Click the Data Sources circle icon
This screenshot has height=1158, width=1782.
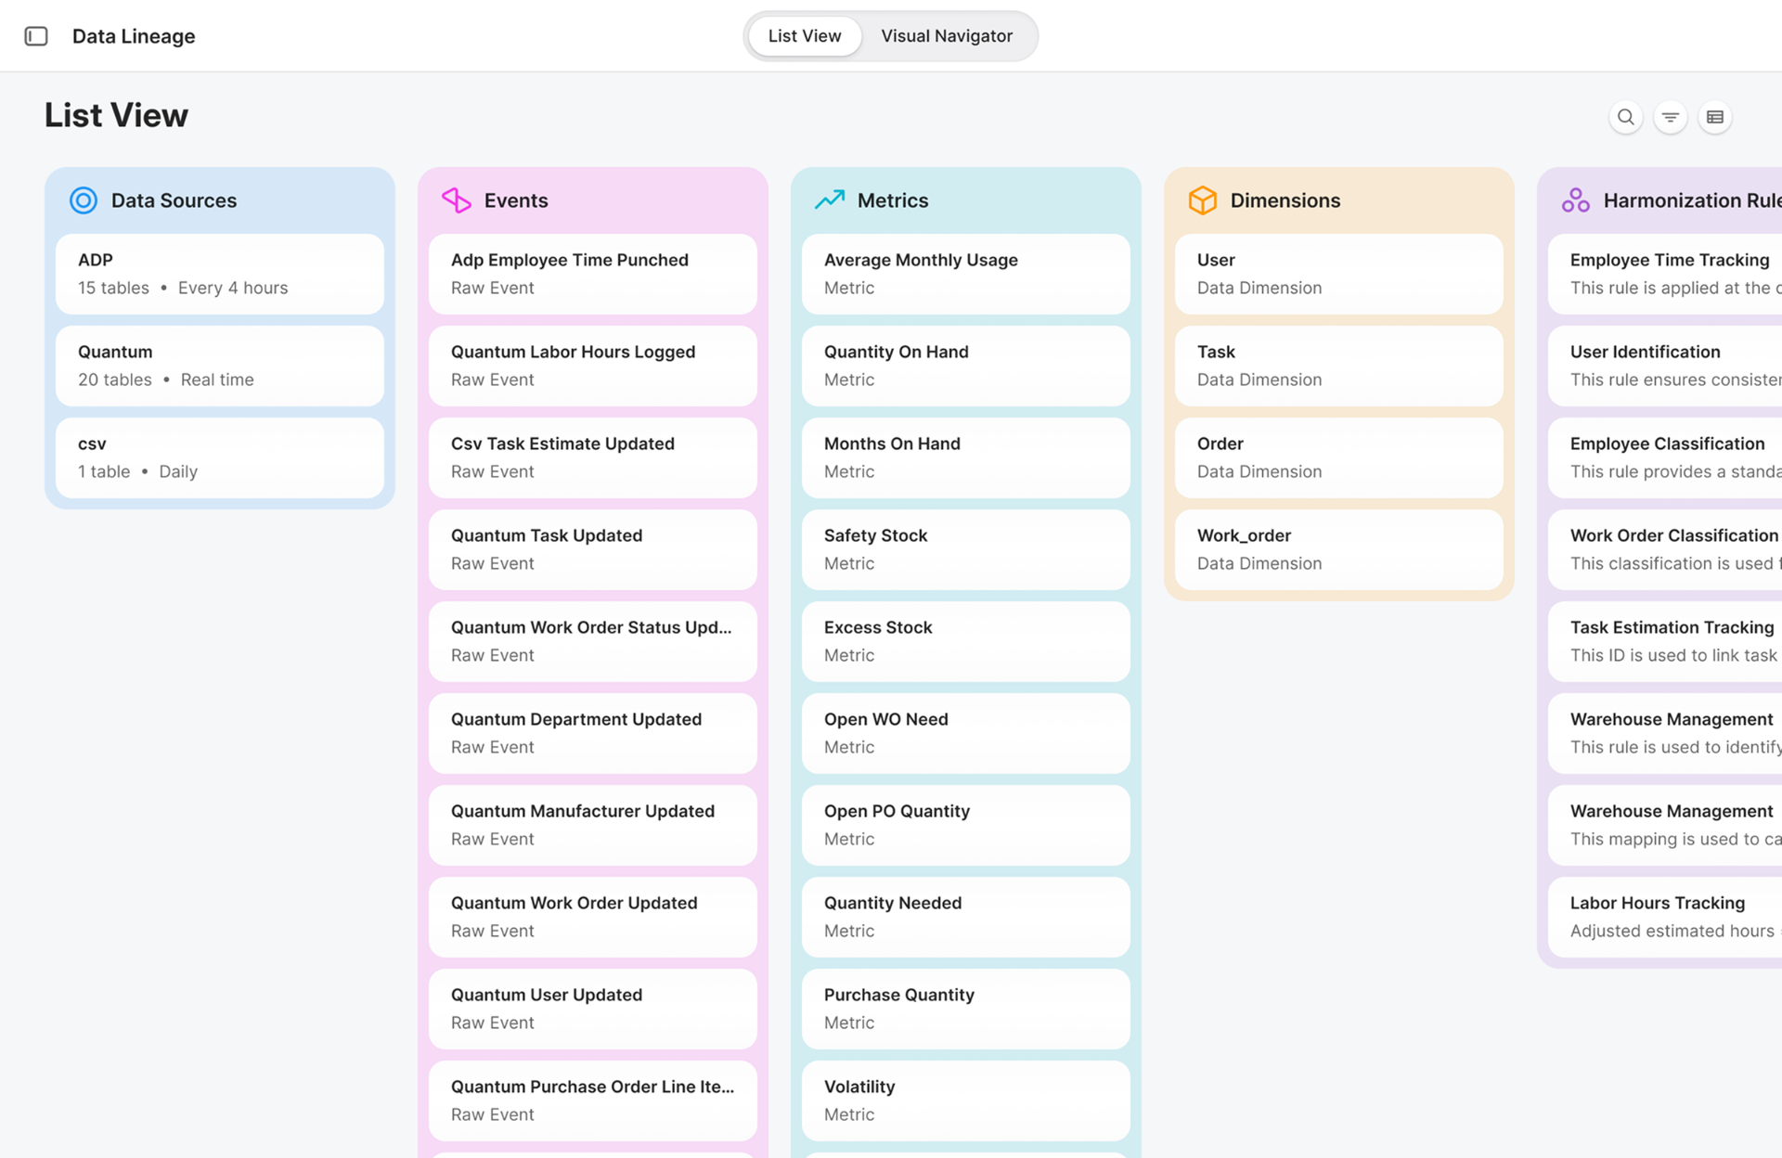84,200
